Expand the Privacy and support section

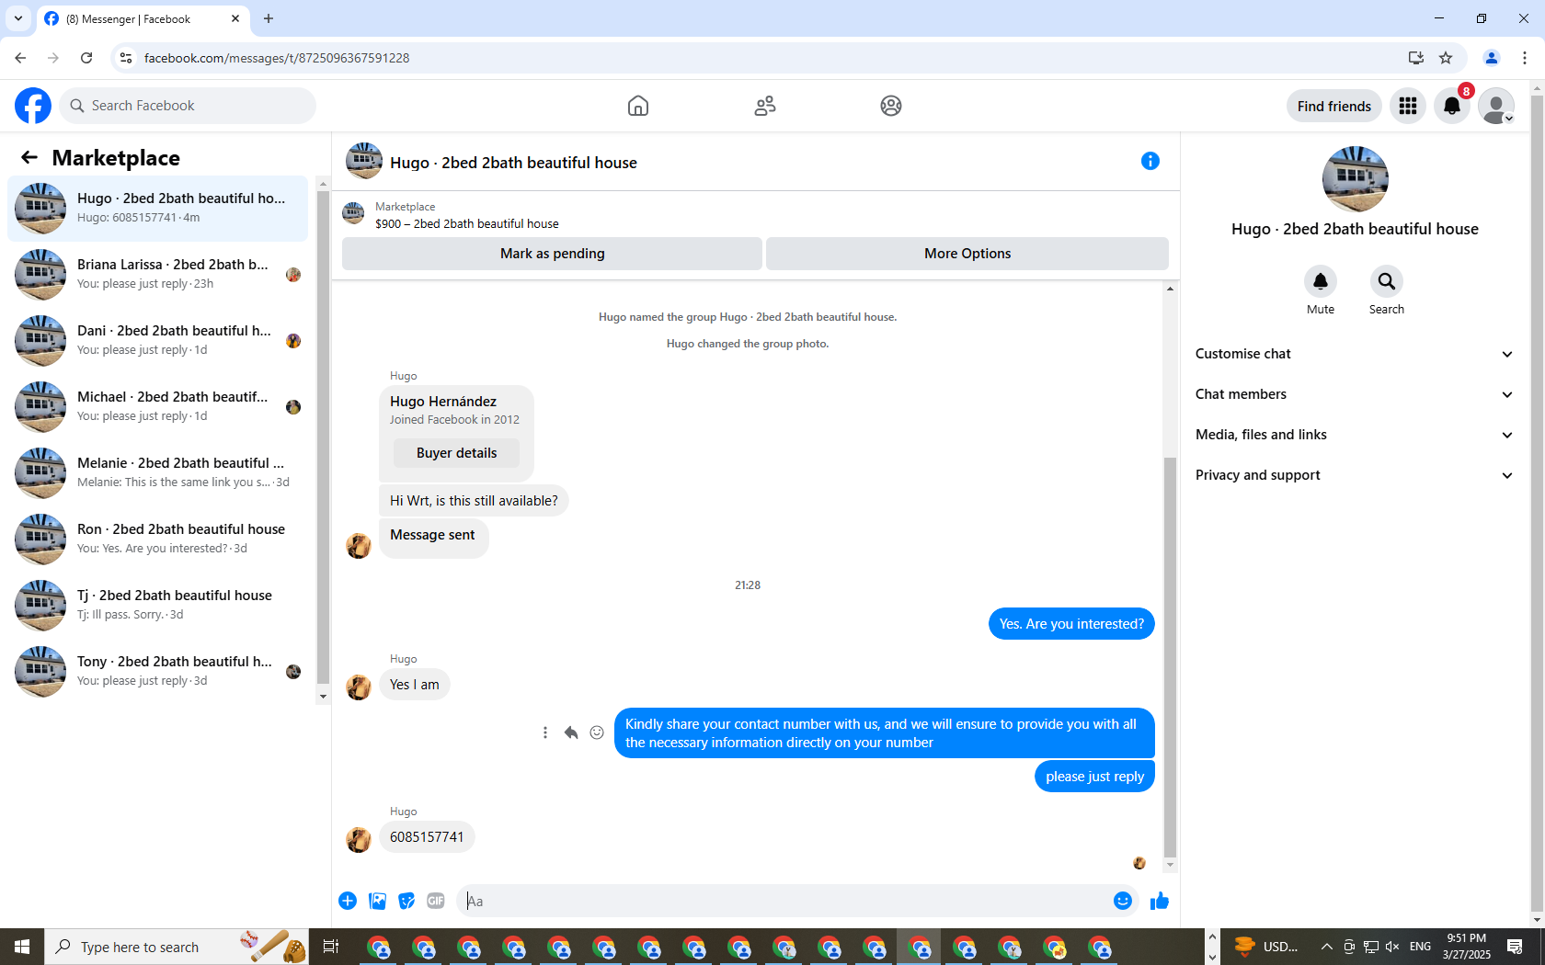[1354, 475]
